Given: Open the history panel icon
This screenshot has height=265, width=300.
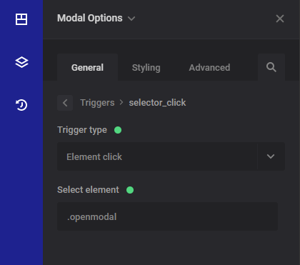Looking at the screenshot, I should click(21, 105).
